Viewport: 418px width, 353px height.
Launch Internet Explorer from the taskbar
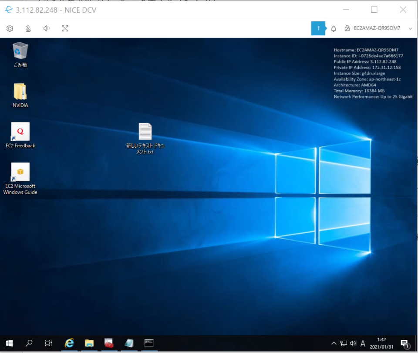(69, 343)
